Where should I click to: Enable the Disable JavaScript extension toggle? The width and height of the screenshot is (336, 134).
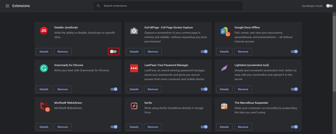(113, 52)
